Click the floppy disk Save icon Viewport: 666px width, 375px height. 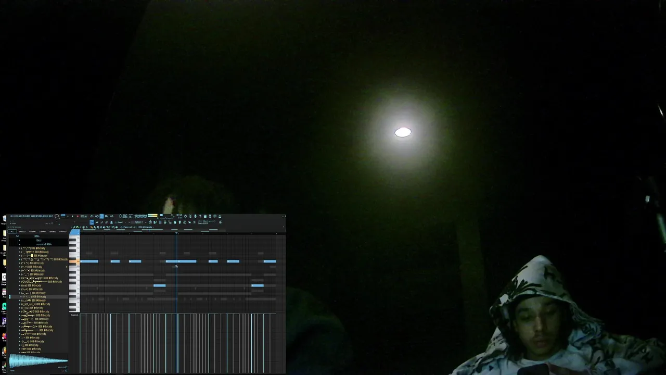pyautogui.click(x=205, y=216)
